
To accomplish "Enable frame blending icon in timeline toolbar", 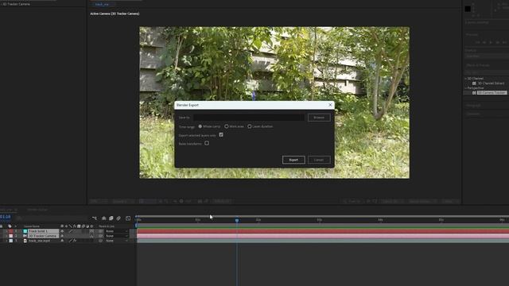I will (x=111, y=218).
